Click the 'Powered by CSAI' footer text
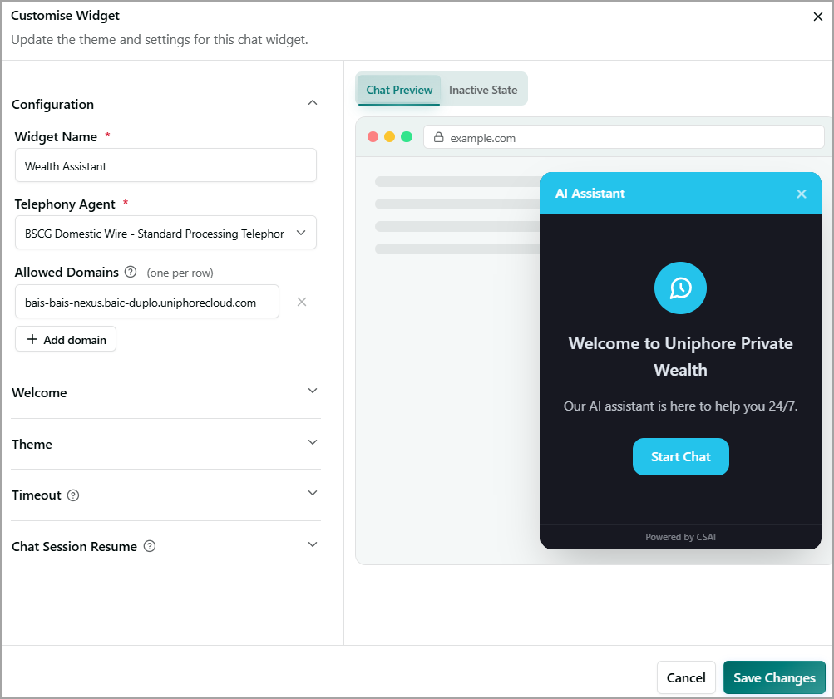Viewport: 834px width, 699px height. (680, 537)
